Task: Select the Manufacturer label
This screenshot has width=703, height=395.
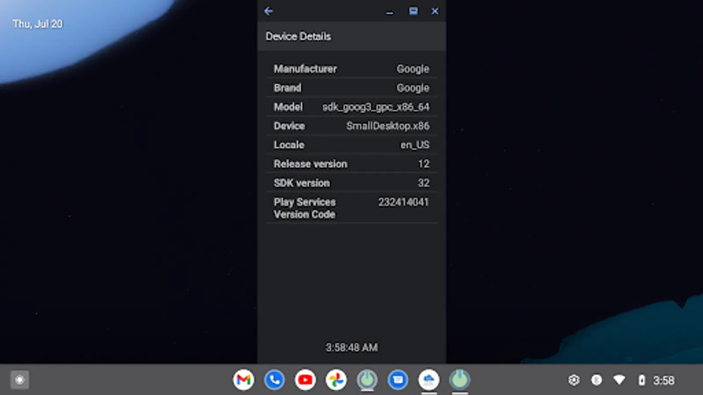Action: click(x=305, y=69)
